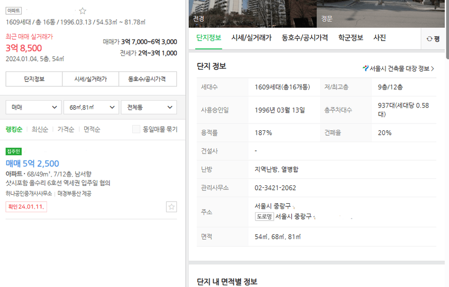Click the 단지정보 button in left panel
Screen dimensions: 449x287
click(34, 79)
